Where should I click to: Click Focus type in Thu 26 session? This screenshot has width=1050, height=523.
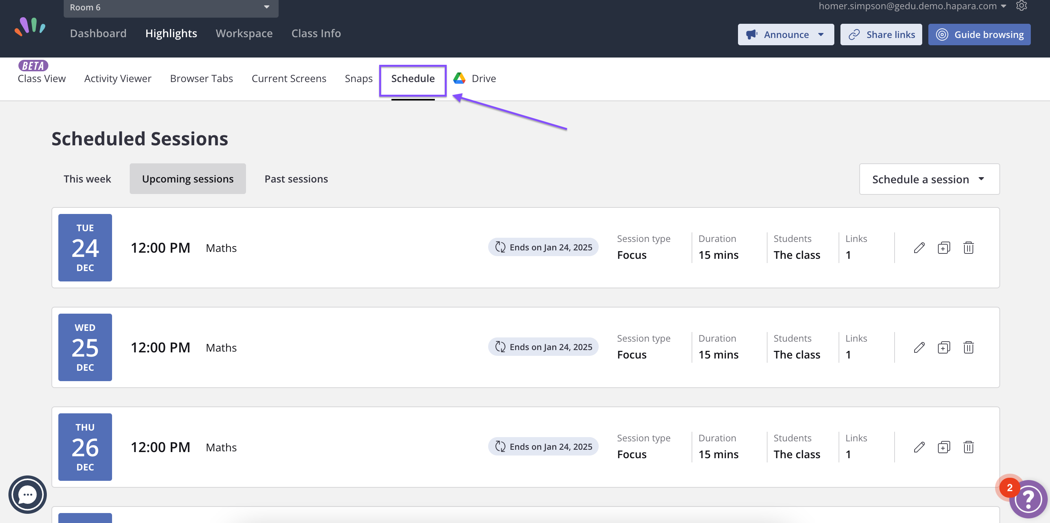click(x=631, y=455)
